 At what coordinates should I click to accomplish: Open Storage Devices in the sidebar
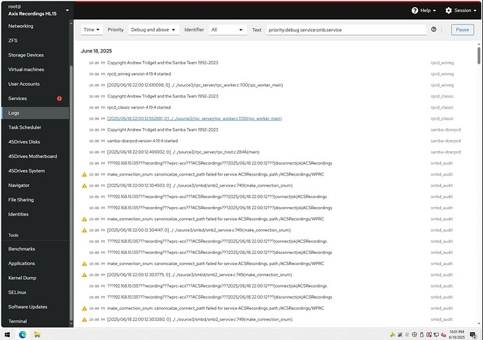click(35, 55)
